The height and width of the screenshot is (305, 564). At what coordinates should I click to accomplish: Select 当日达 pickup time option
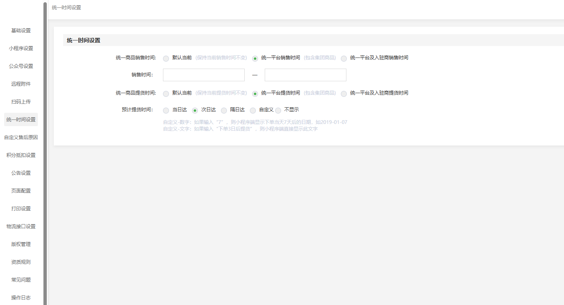coord(166,111)
